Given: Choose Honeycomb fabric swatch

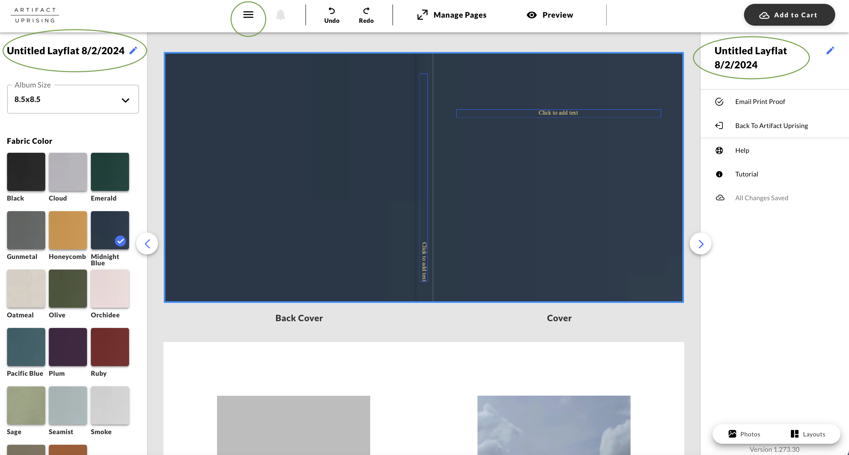Looking at the screenshot, I should (68, 230).
